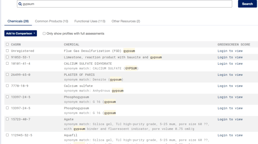Click the CHEMICAL column header
Viewport: 258px width, 144px height.
pyautogui.click(x=71, y=45)
